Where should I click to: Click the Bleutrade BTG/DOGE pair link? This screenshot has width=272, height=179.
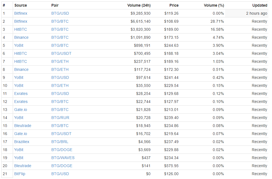[x=62, y=166]
